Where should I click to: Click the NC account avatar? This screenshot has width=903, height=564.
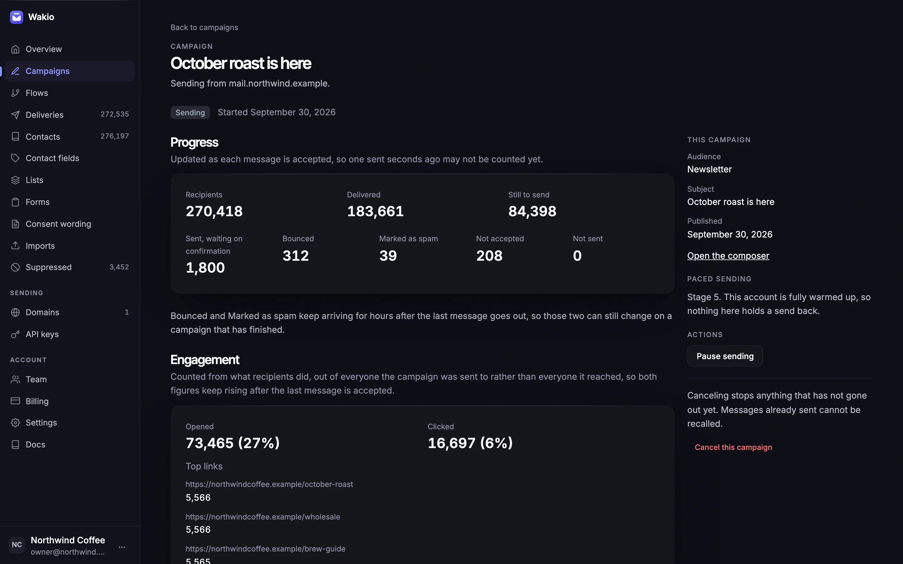[x=17, y=545]
